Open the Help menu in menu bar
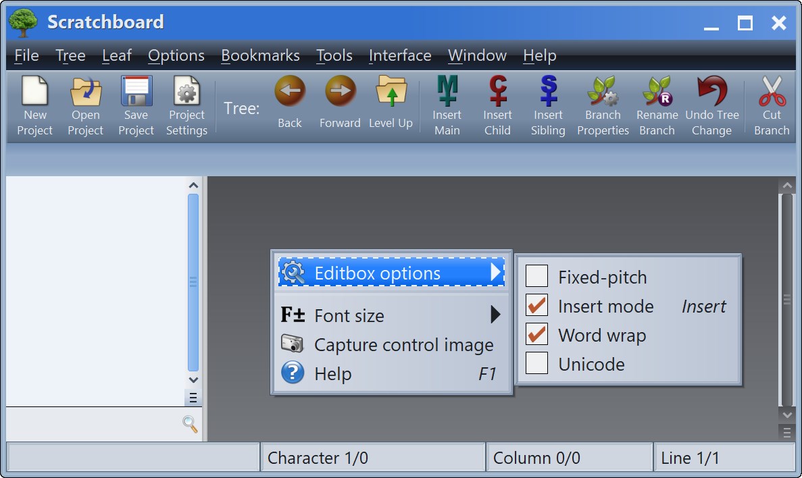Viewport: 802px width, 478px height. (x=540, y=55)
